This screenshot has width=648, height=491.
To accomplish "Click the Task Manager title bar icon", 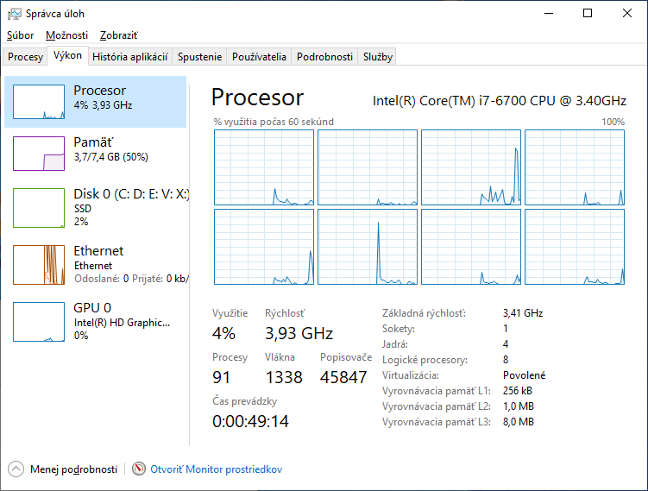I will 15,14.
